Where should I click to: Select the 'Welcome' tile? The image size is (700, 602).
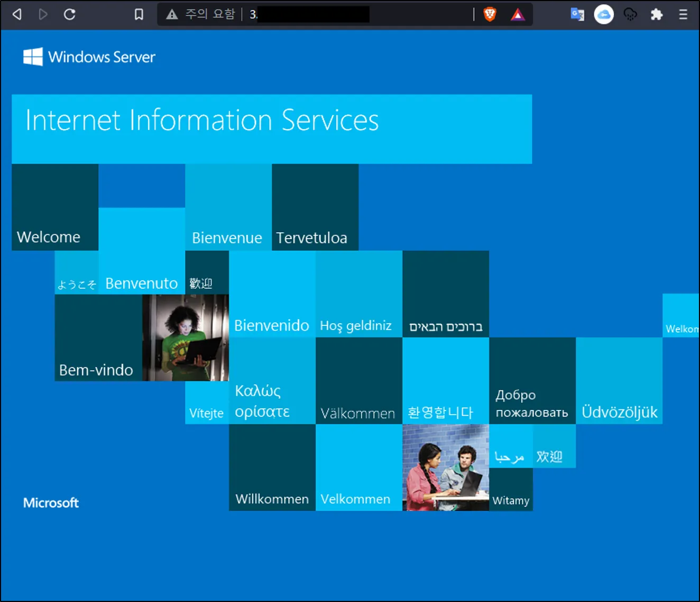point(55,207)
